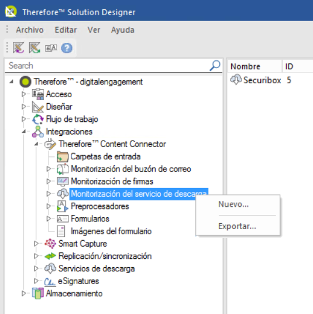Click the Integraciones node icon
Image resolution: width=313 pixels, height=314 pixels.
click(x=38, y=132)
